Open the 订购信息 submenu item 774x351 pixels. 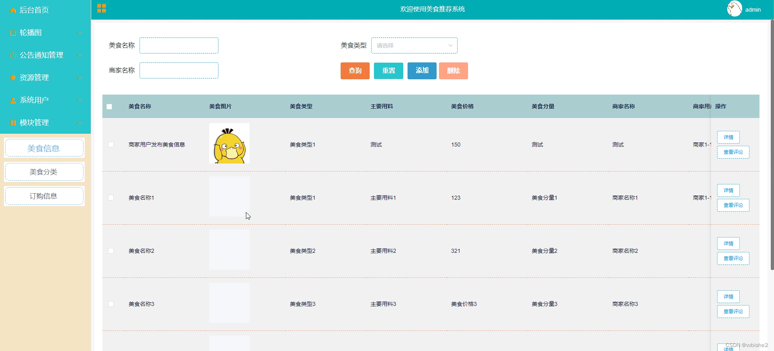[44, 196]
